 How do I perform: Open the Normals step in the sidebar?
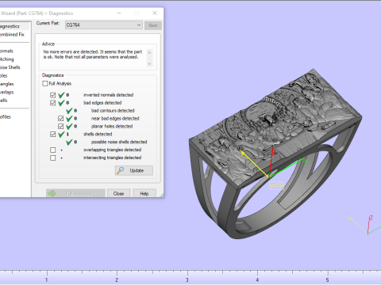[x=6, y=51]
